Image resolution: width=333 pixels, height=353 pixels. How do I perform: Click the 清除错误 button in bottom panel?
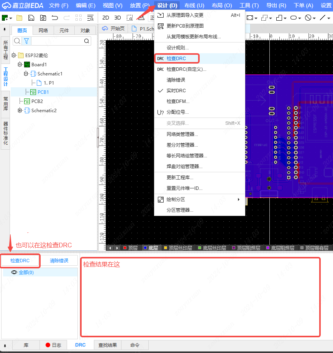59,261
